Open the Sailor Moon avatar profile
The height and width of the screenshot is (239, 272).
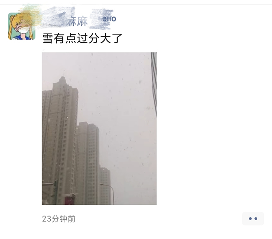coord(22,26)
